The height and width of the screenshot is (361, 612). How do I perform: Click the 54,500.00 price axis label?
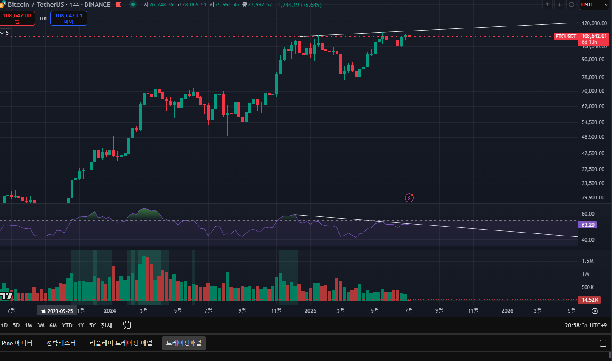click(x=593, y=122)
